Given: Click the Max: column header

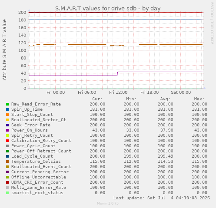Looking at the screenshot, I should coord(199,99).
